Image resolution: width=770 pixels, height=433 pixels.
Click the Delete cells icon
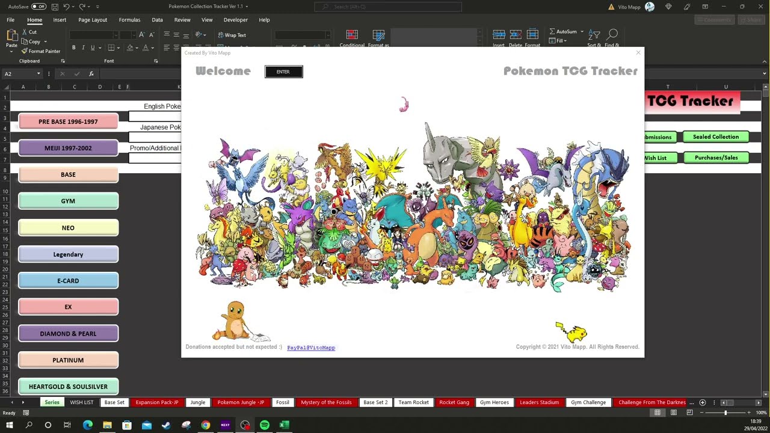(516, 35)
